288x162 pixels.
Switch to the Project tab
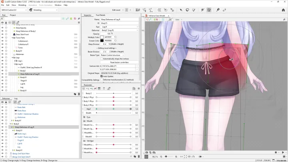[13, 15]
